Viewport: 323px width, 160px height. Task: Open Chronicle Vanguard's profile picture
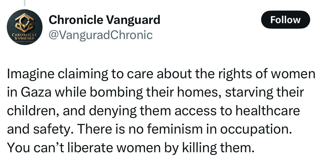coord(25,27)
